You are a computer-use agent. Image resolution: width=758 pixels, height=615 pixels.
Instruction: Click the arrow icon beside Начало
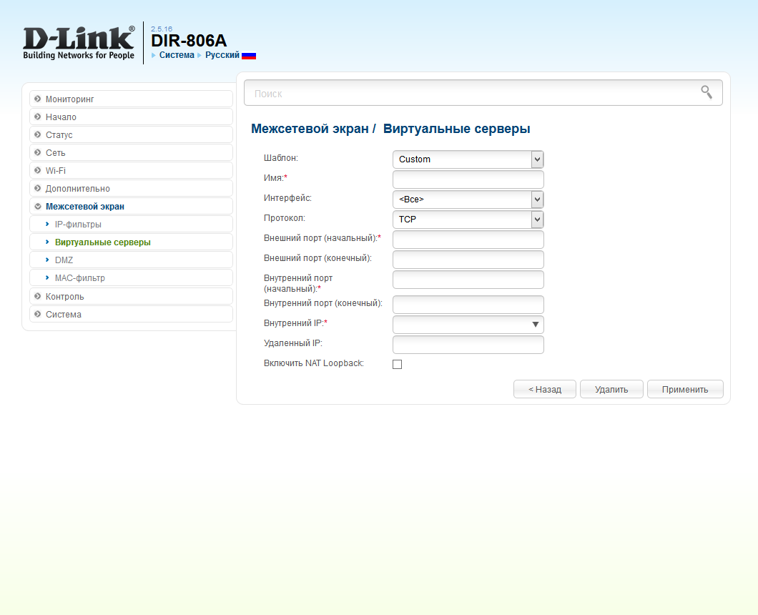click(38, 117)
